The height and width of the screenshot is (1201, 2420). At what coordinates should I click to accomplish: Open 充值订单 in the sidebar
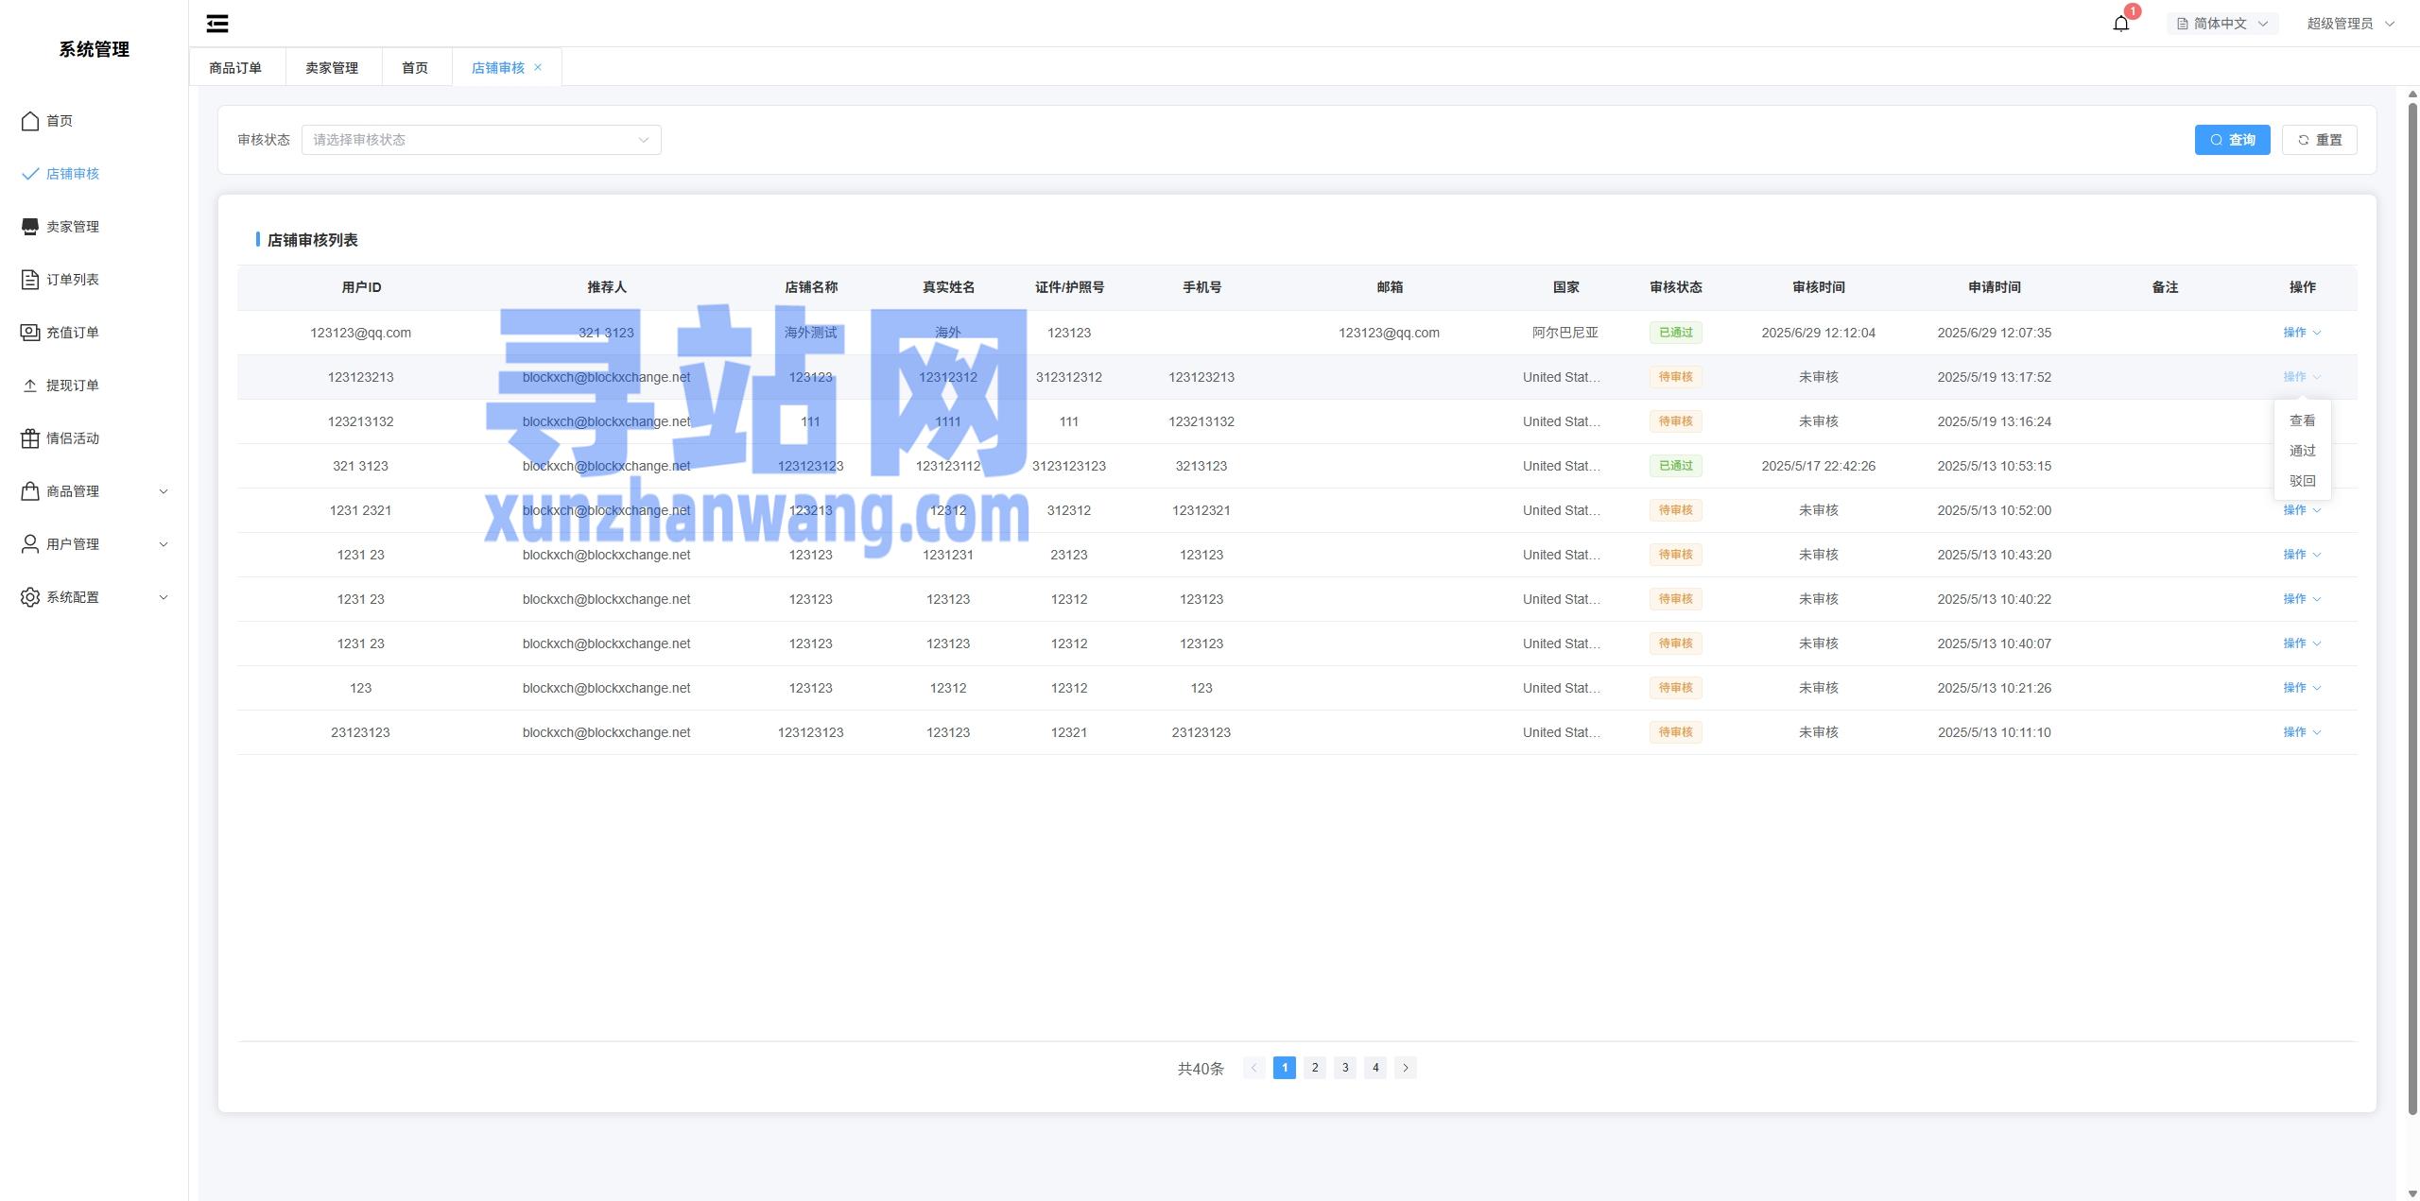pos(94,333)
